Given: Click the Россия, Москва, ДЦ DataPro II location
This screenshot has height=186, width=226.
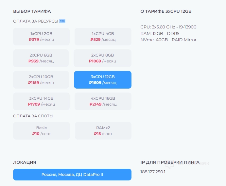Looking at the screenshot, I should coord(72,175).
